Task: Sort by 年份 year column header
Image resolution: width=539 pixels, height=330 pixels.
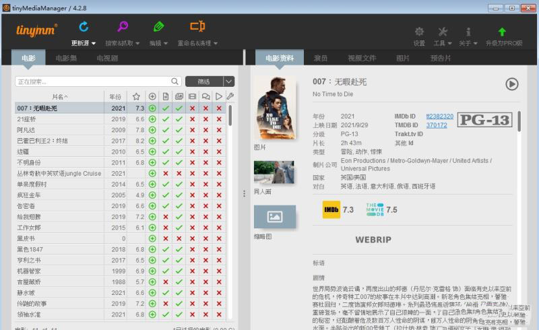Action: 115,97
